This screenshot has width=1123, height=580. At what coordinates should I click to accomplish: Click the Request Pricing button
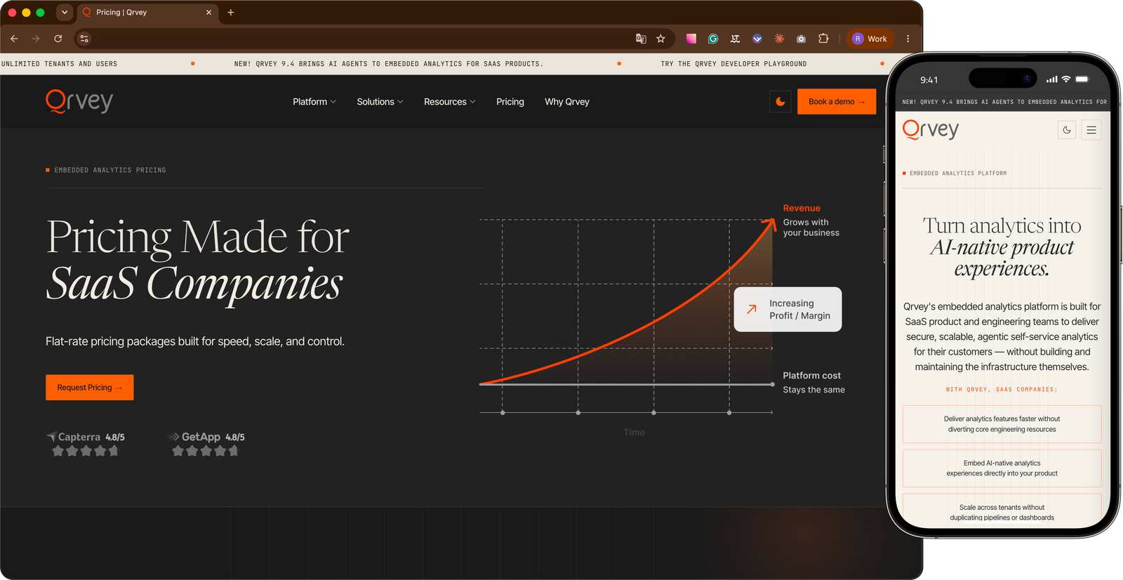[x=90, y=388]
